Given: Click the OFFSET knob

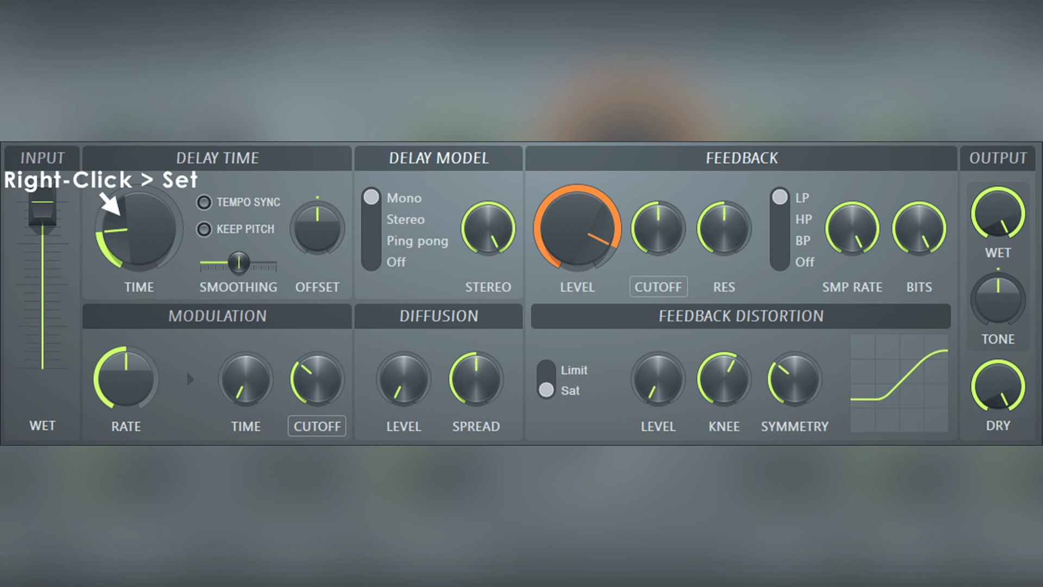Looking at the screenshot, I should pyautogui.click(x=317, y=228).
